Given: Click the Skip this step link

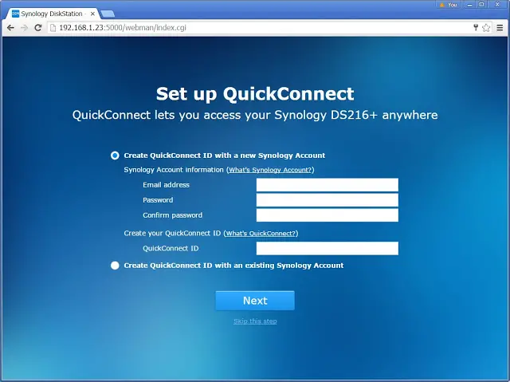Looking at the screenshot, I should click(255, 321).
